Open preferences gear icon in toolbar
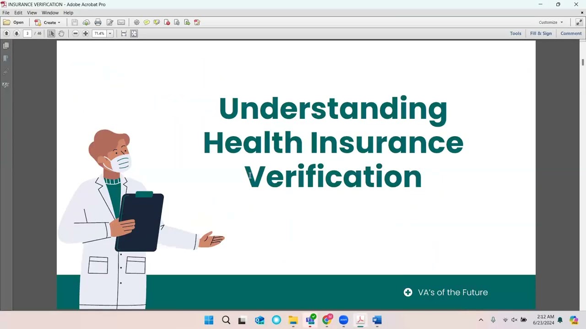This screenshot has height=329, width=586. [x=136, y=22]
